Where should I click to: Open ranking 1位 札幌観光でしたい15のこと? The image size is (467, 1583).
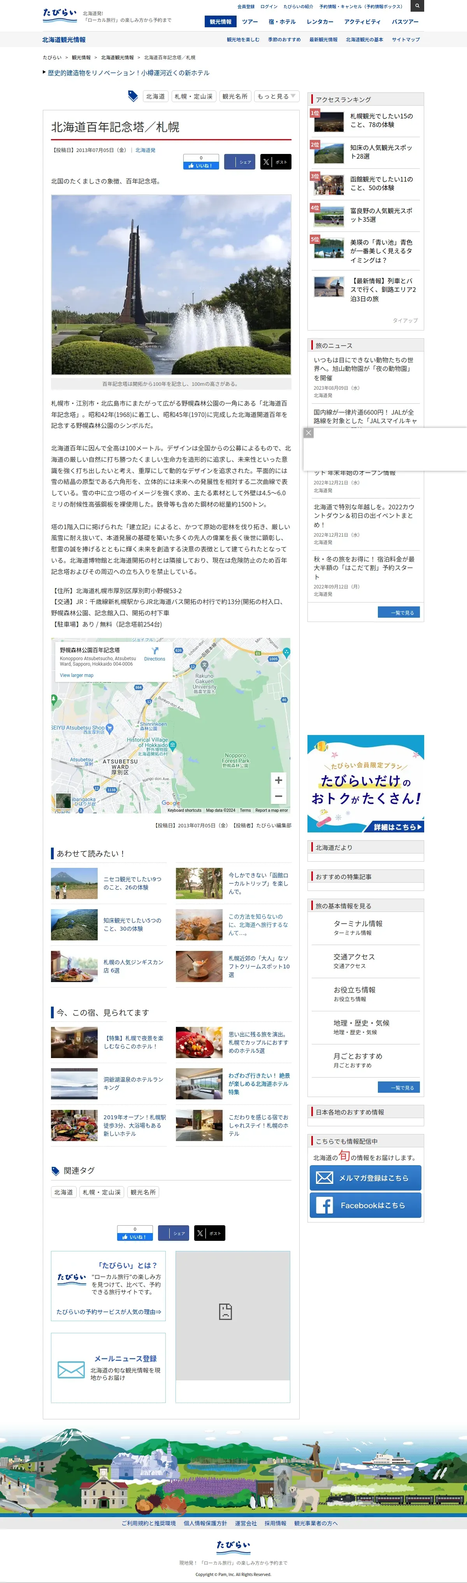[365, 121]
